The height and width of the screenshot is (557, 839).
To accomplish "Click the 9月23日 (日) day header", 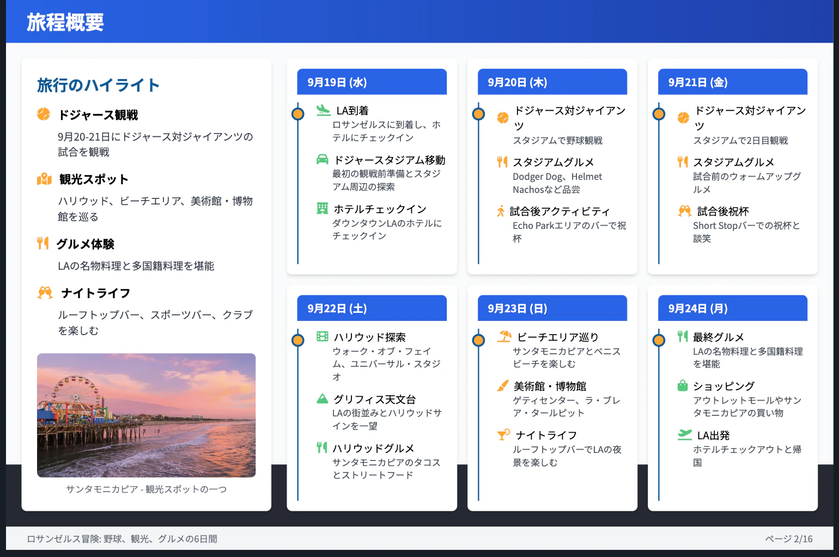I will pos(552,308).
